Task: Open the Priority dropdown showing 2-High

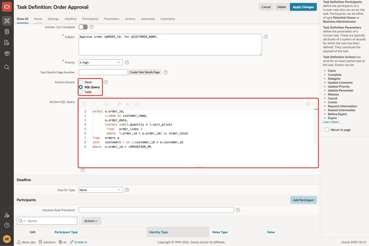Action: (101, 63)
